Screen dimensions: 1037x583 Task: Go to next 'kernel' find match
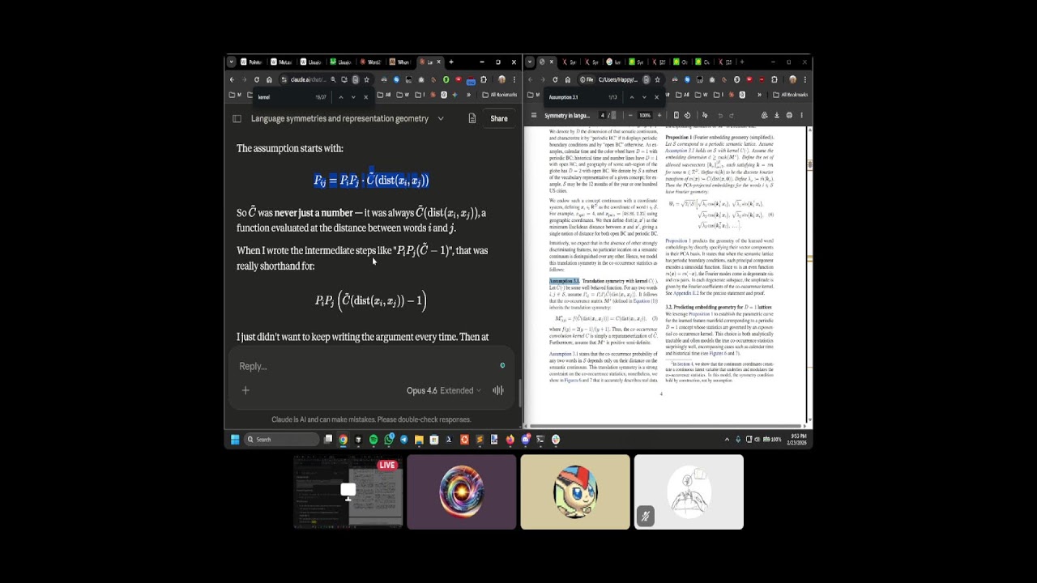click(353, 97)
